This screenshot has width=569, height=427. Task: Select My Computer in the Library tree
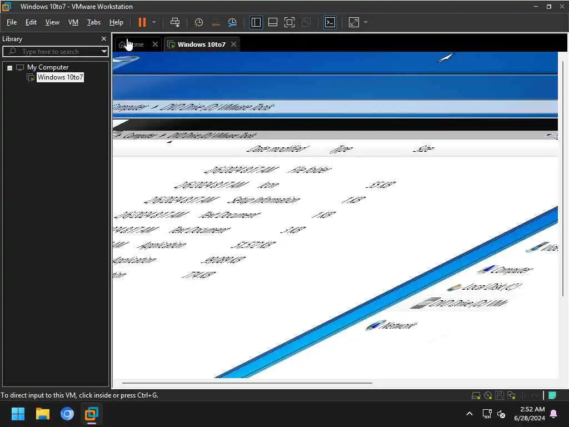point(48,67)
